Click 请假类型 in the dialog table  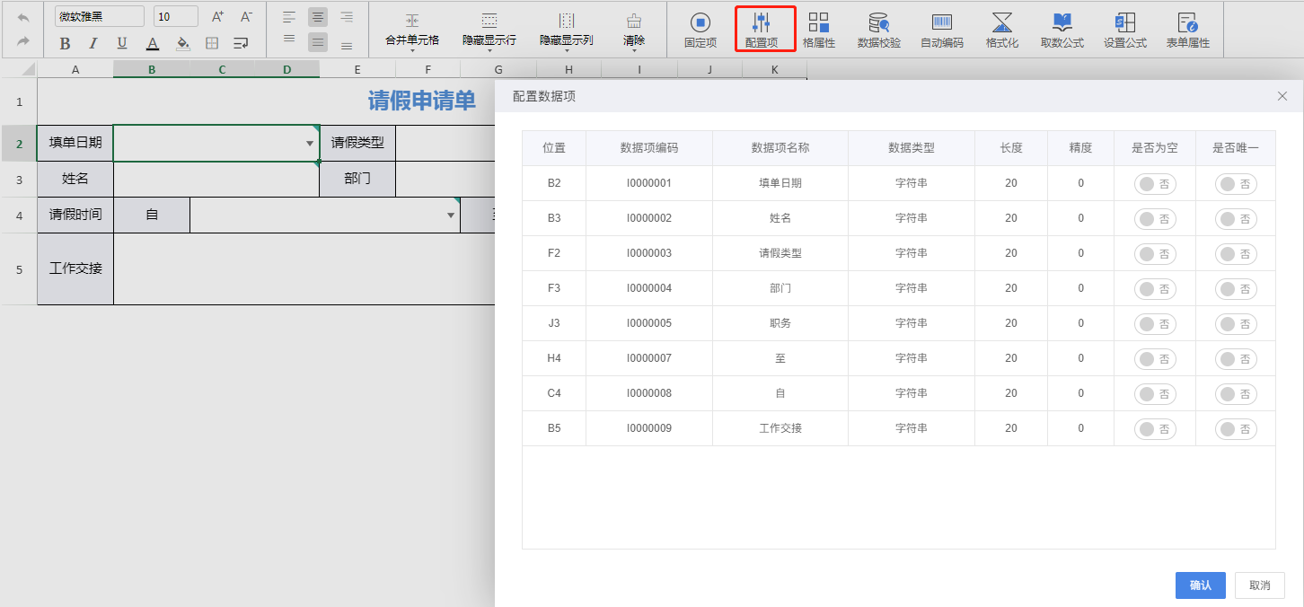[780, 253]
